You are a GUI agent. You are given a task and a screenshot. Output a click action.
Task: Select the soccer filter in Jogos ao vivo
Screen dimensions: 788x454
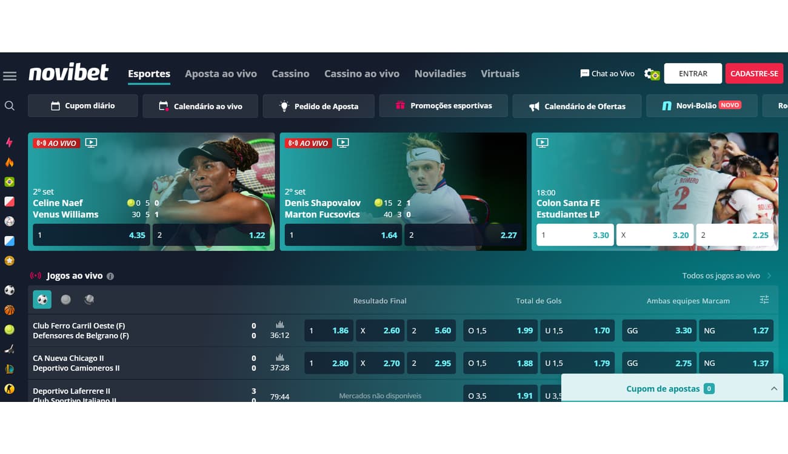(42, 300)
